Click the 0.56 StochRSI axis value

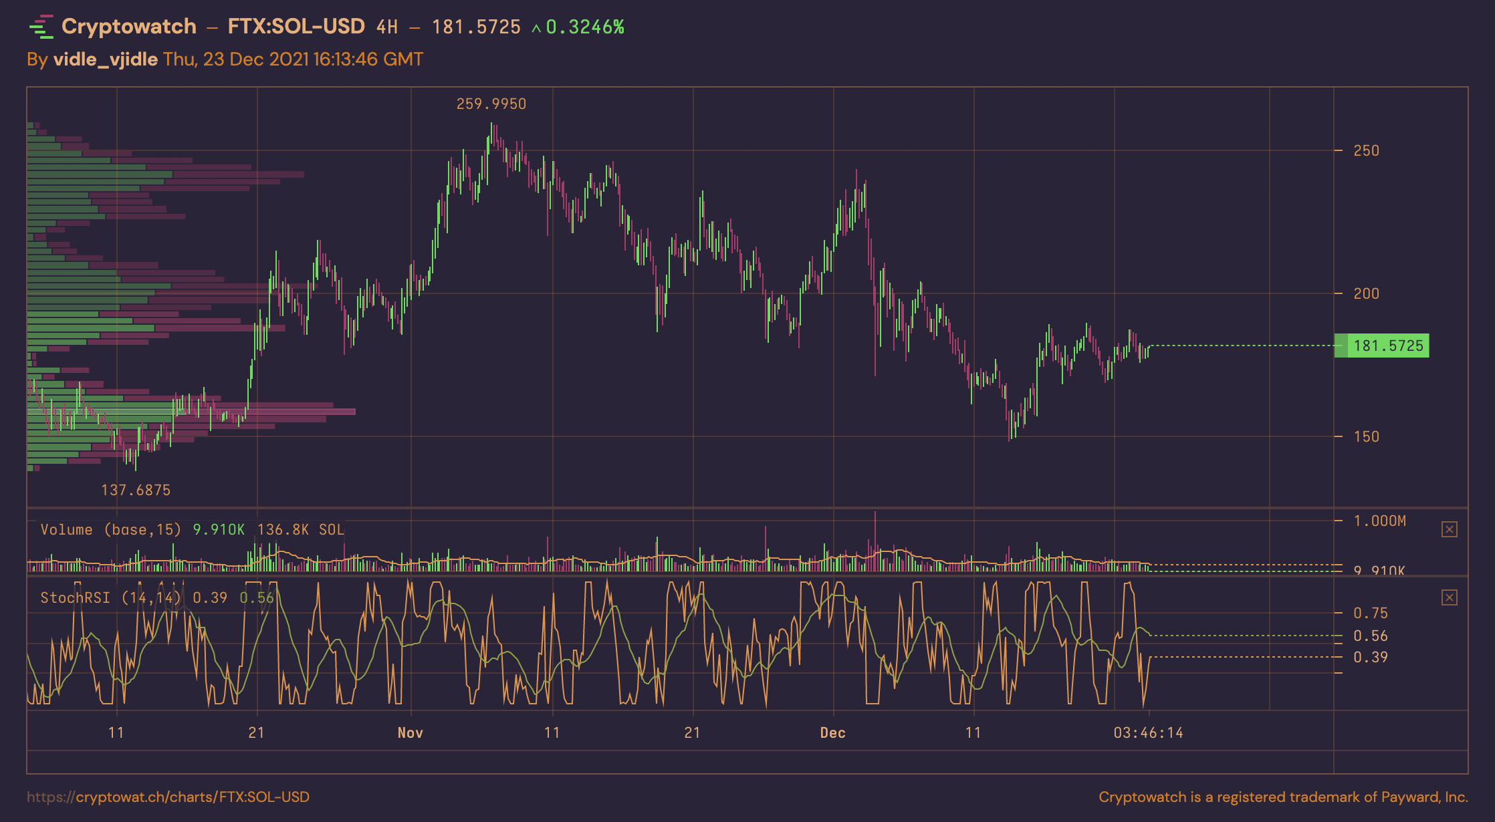click(x=1371, y=636)
